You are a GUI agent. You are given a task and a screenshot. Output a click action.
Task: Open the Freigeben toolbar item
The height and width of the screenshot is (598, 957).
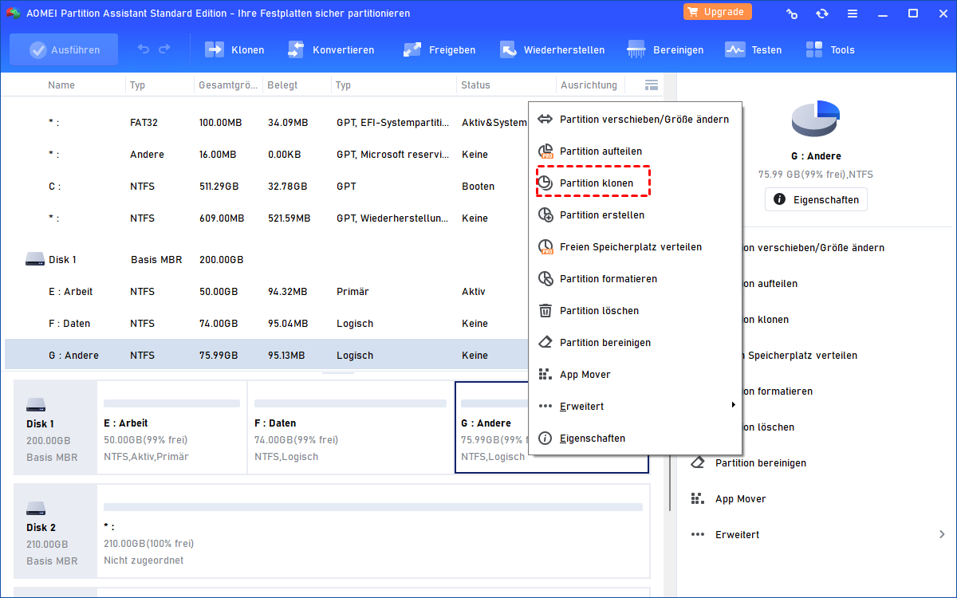(x=439, y=49)
